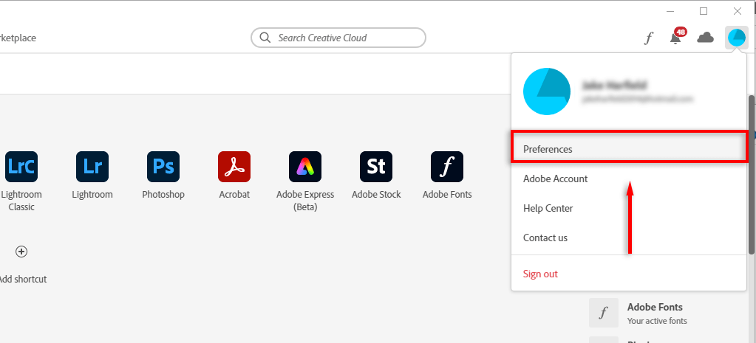Open the notifications bell with 48 badge
This screenshot has width=756, height=343.
point(676,37)
